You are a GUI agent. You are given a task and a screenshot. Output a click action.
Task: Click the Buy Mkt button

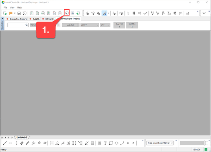tap(119, 25)
